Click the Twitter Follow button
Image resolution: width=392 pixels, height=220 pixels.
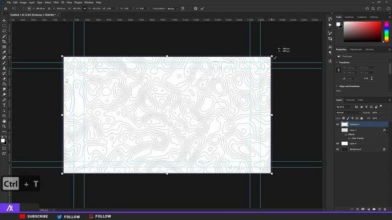(x=68, y=217)
